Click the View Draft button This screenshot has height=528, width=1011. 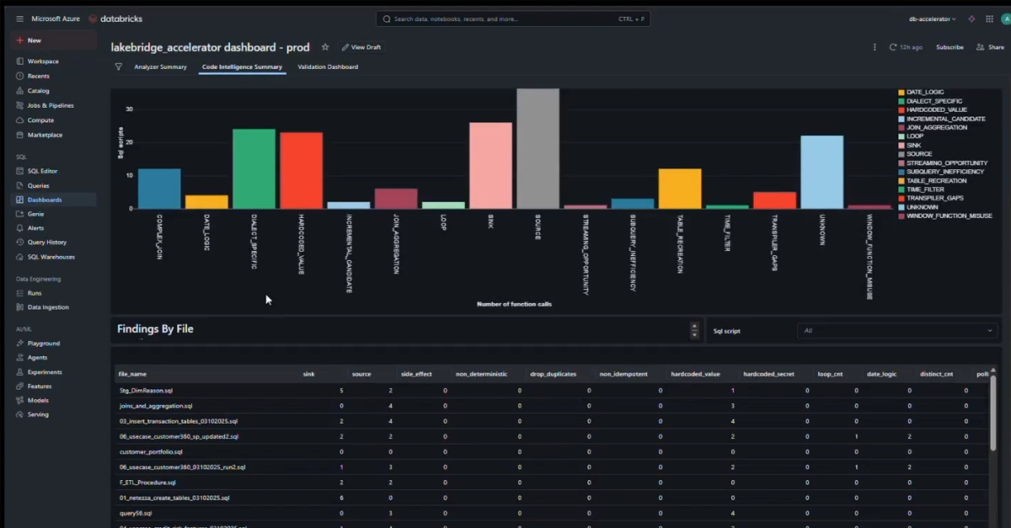(361, 47)
